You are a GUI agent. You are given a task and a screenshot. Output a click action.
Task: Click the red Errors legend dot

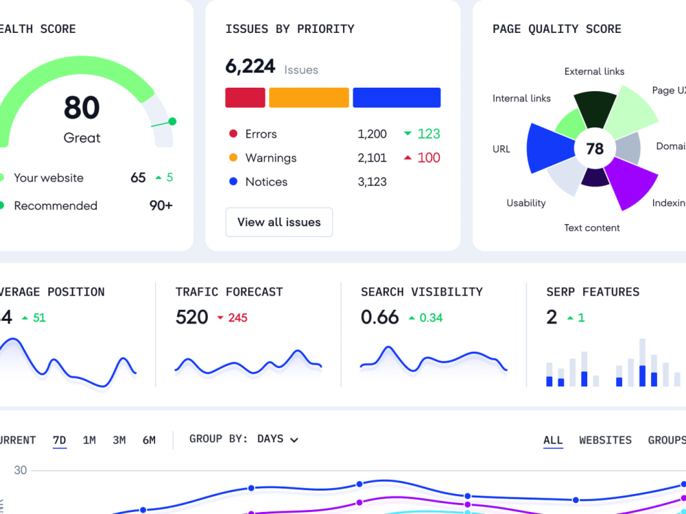pos(233,134)
